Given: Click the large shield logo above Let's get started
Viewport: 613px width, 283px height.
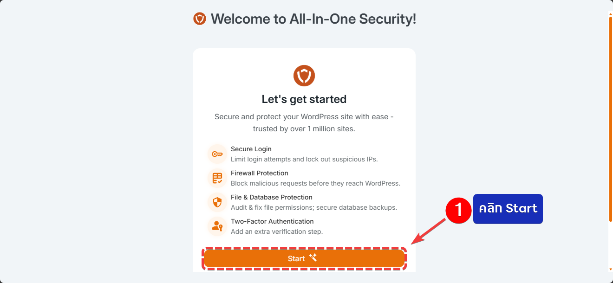Looking at the screenshot, I should pyautogui.click(x=304, y=75).
